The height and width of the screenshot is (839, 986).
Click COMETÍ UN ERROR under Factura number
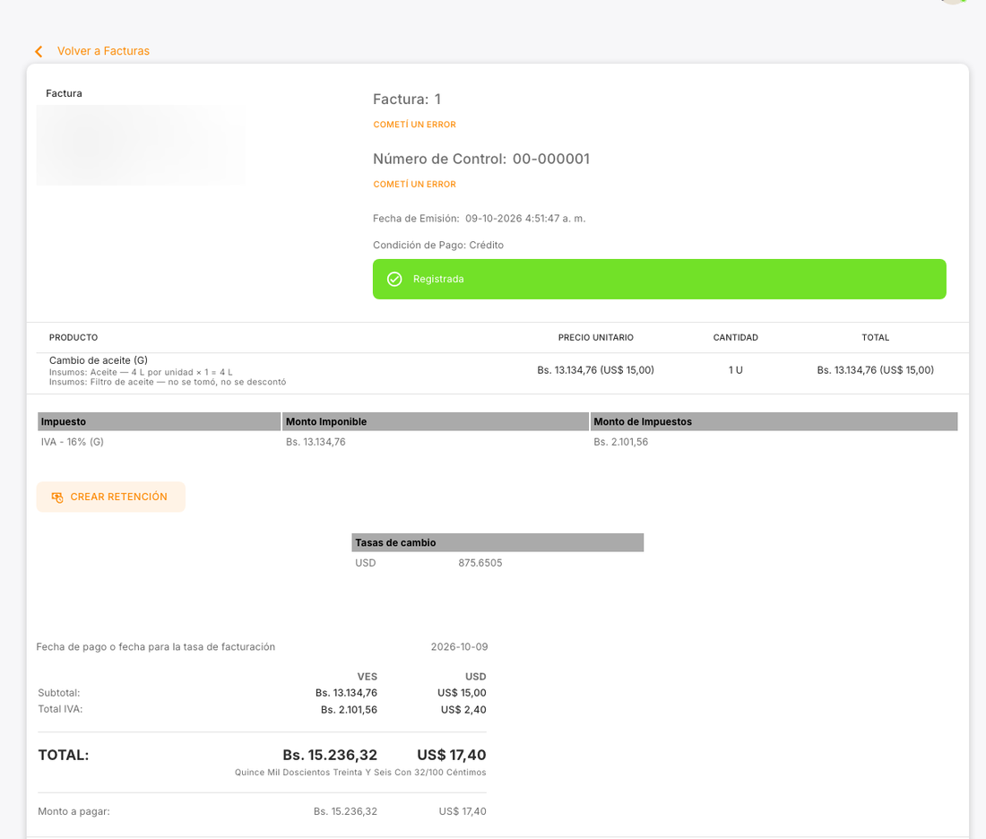tap(414, 125)
